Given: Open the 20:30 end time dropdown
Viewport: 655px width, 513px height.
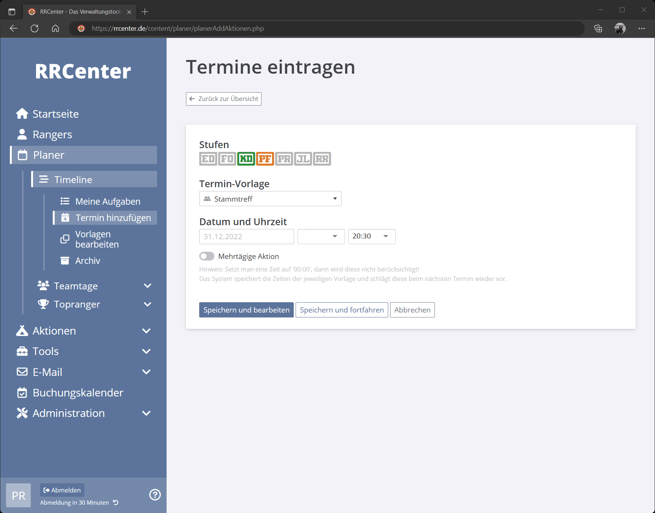Looking at the screenshot, I should 372,236.
